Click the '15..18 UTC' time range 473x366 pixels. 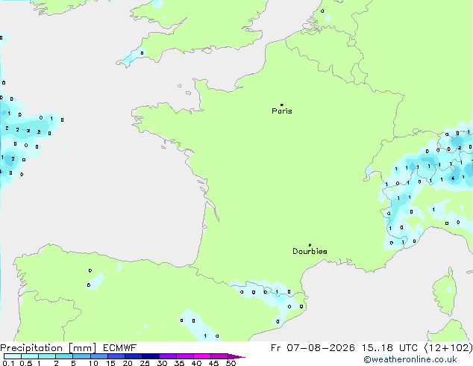389,348
